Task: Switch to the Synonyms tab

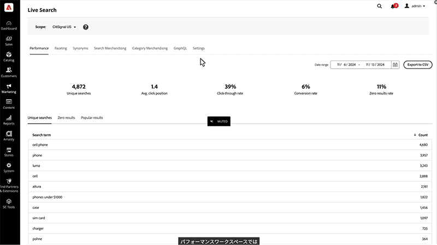Action: 80,48
